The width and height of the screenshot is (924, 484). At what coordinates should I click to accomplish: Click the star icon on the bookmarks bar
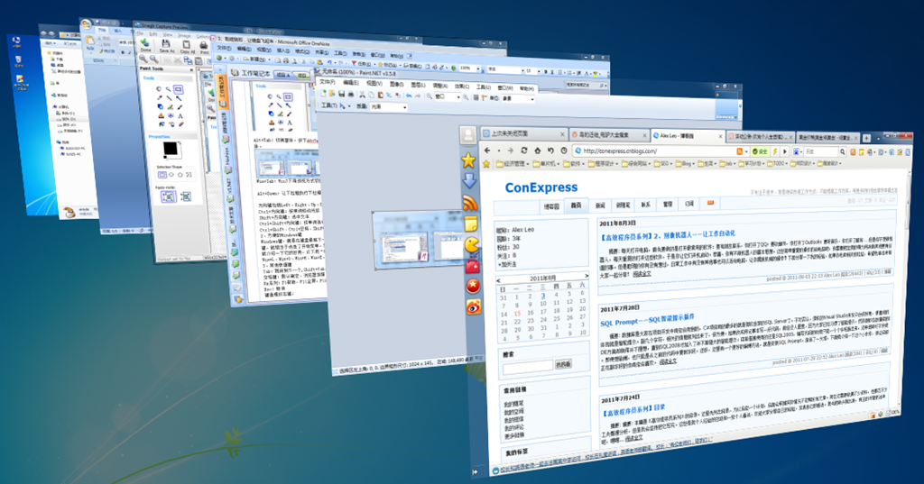click(x=486, y=164)
